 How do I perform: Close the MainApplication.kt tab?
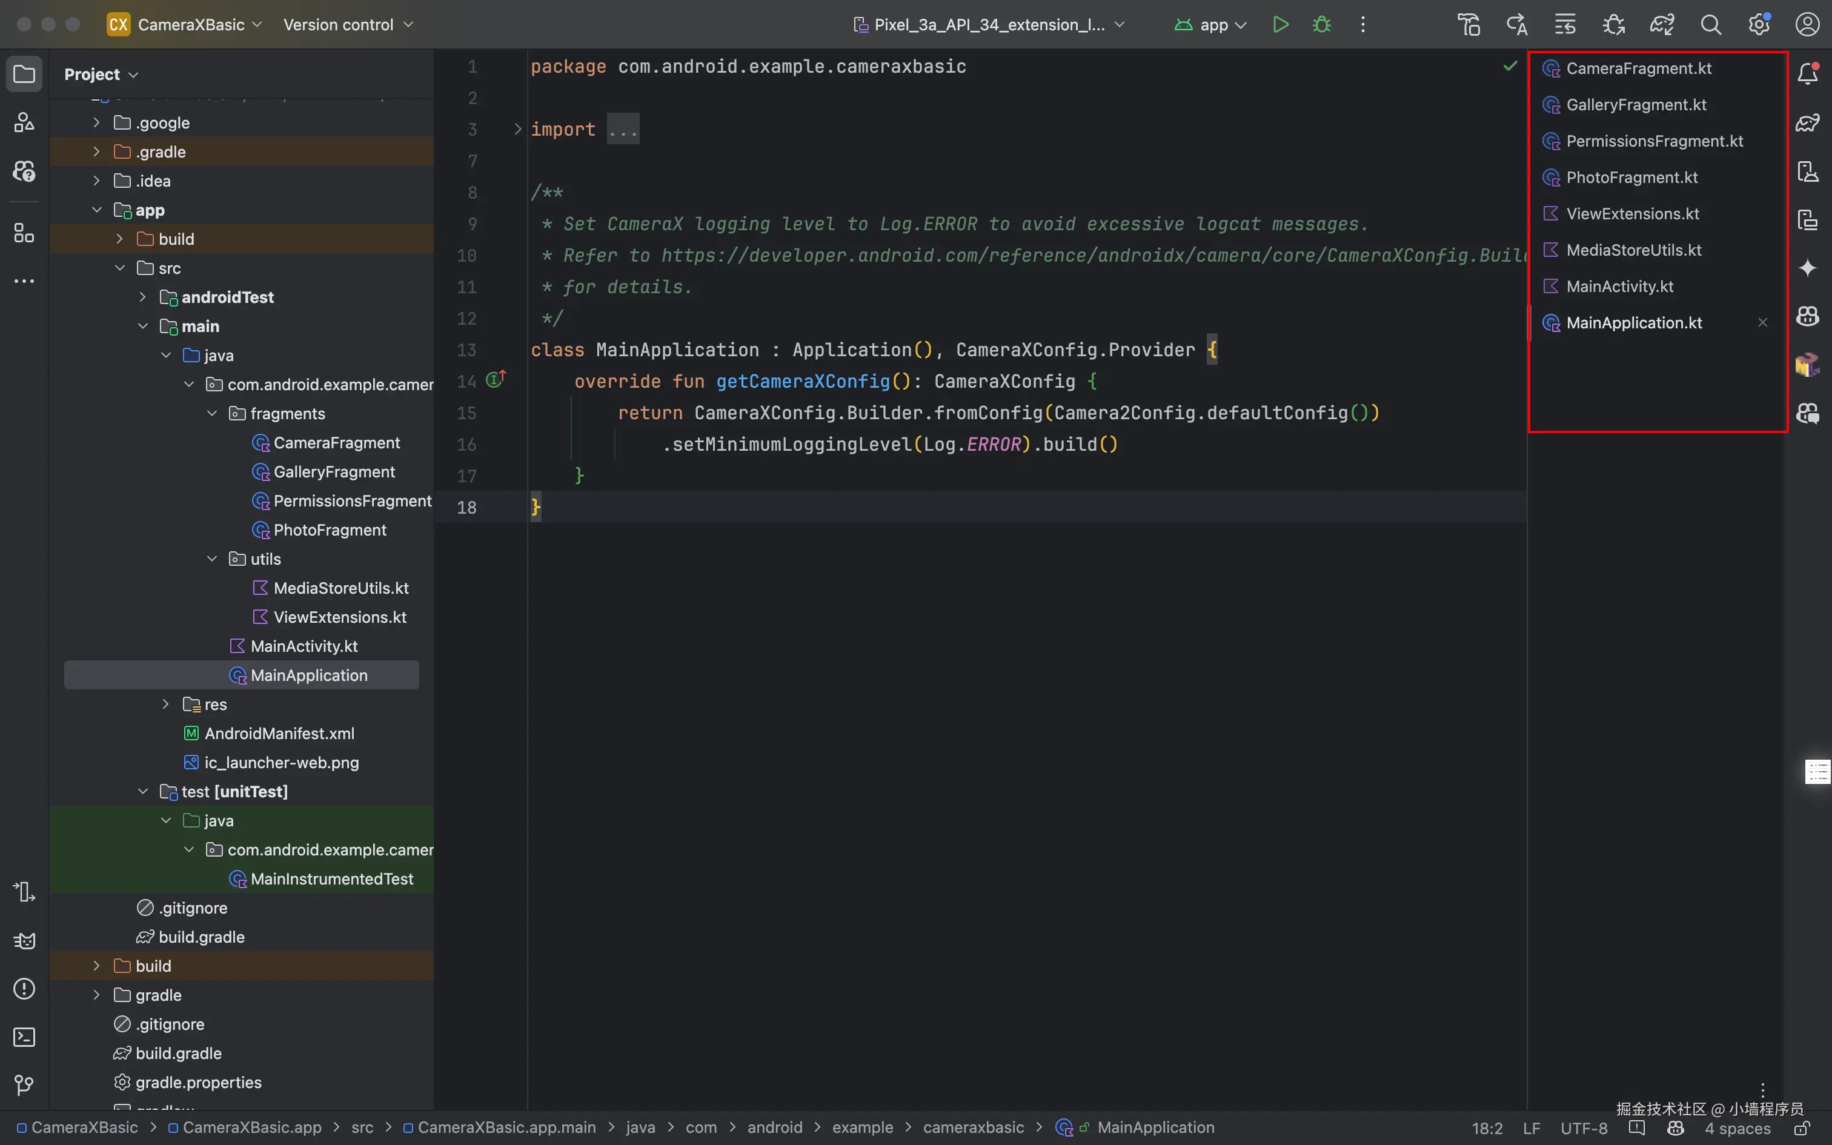(x=1762, y=322)
